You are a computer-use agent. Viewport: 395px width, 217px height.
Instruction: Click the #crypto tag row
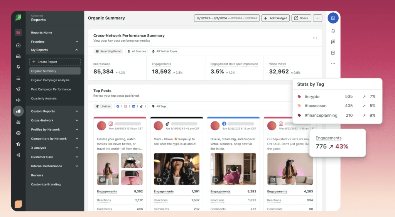[x=337, y=96]
